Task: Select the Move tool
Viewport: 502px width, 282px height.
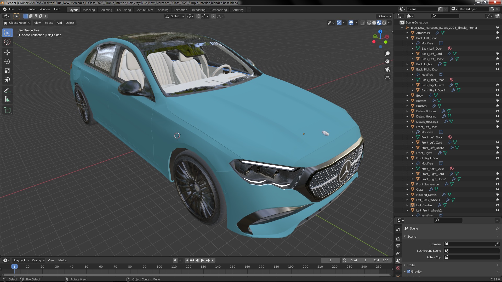Action: pyautogui.click(x=7, y=52)
